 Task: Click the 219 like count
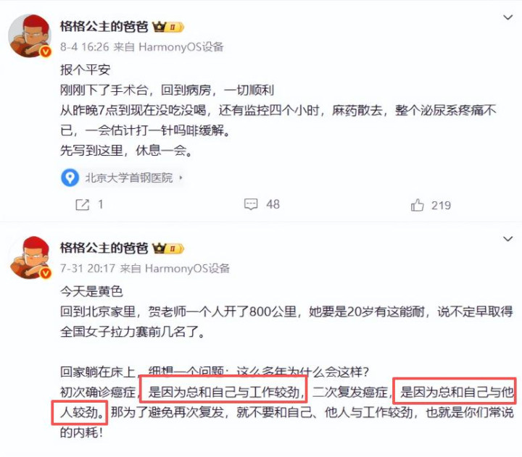click(441, 205)
